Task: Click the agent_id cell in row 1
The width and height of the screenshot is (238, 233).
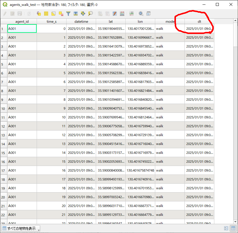Action: [x=22, y=29]
